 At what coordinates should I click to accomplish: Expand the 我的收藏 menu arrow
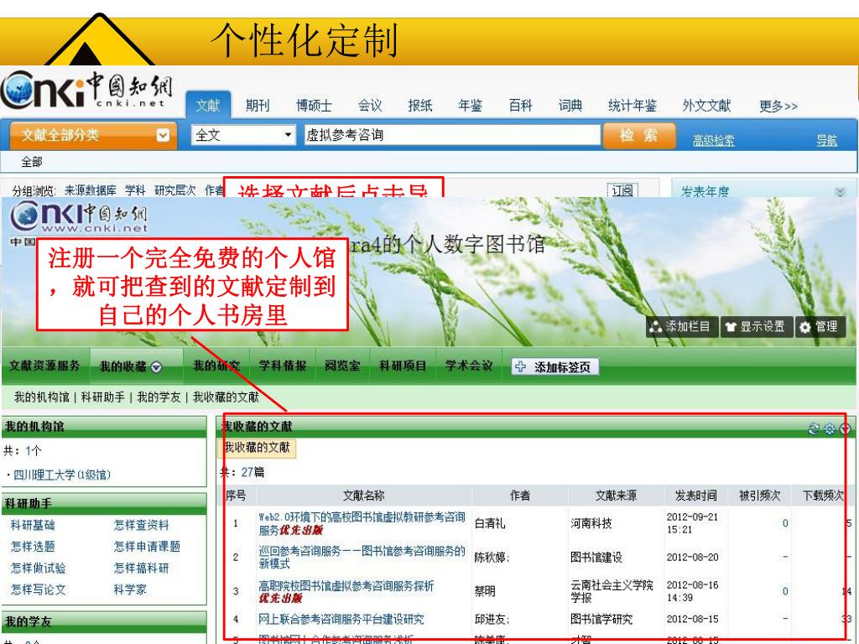click(156, 367)
